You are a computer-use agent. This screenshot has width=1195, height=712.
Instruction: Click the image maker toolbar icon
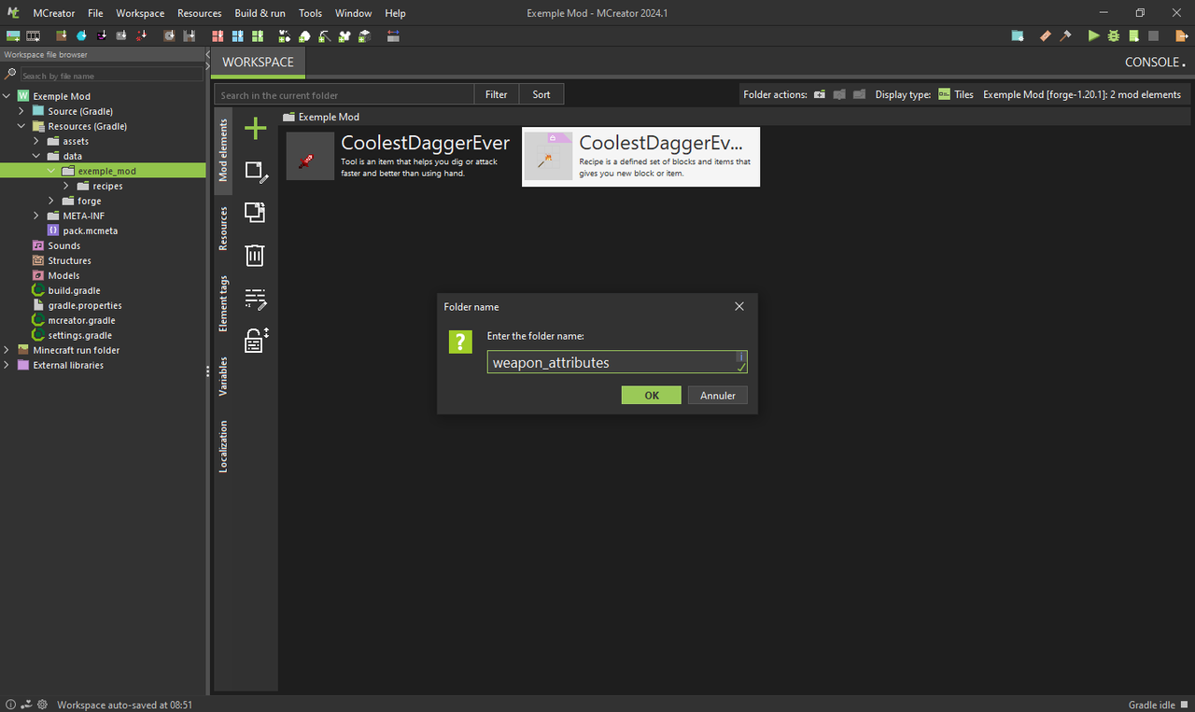pyautogui.click(x=13, y=36)
